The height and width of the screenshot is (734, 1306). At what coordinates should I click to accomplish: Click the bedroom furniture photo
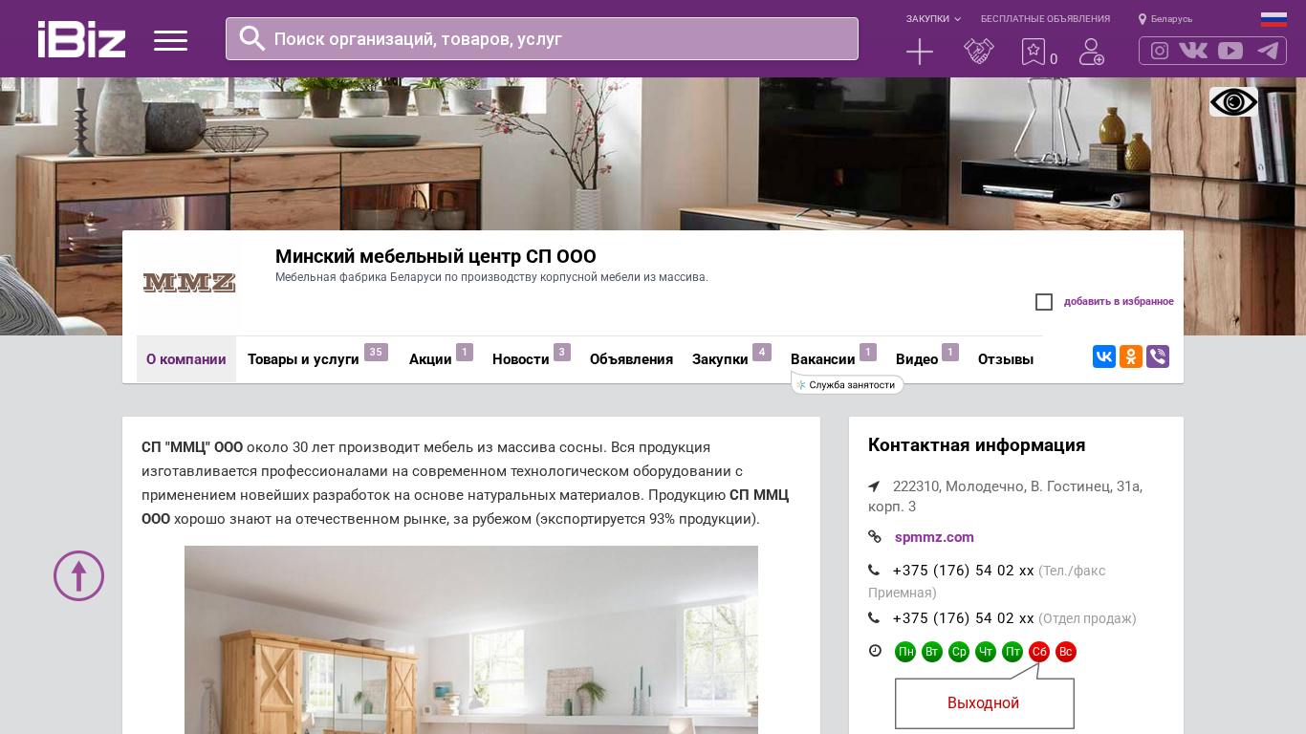(x=471, y=639)
